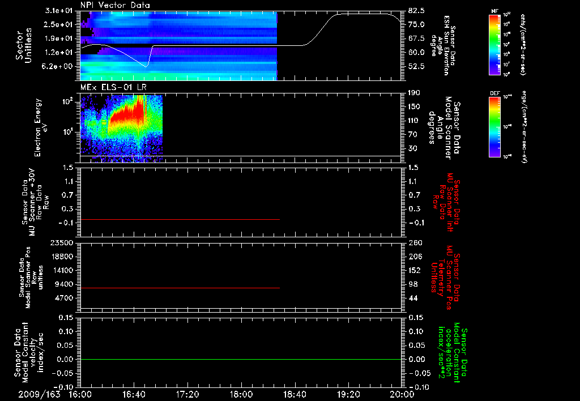Click the red line in MU Scanner +30V plot

[x=180, y=219]
